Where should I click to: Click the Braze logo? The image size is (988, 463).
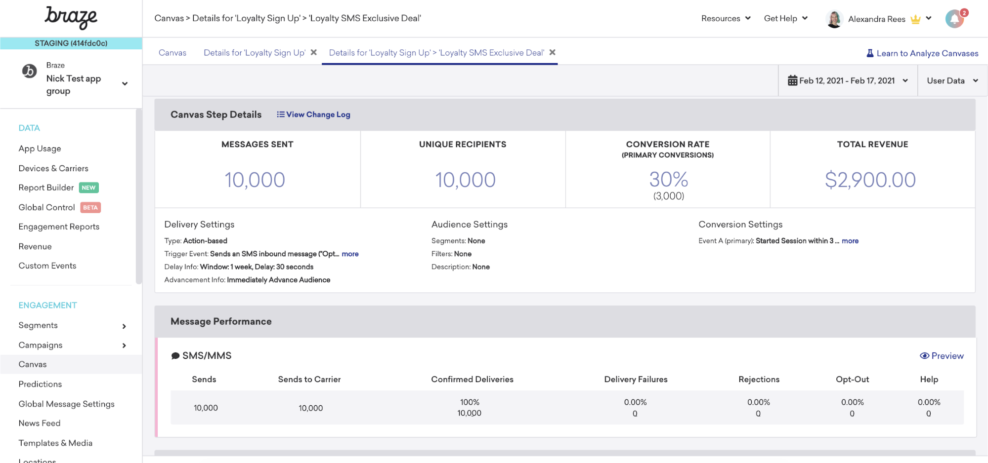point(71,18)
